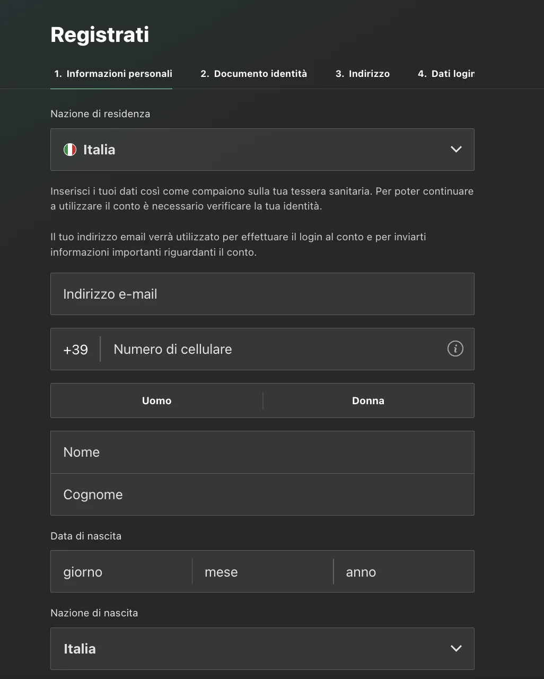The width and height of the screenshot is (544, 679).
Task: Click the +39 country calling code prefix
Action: (75, 350)
